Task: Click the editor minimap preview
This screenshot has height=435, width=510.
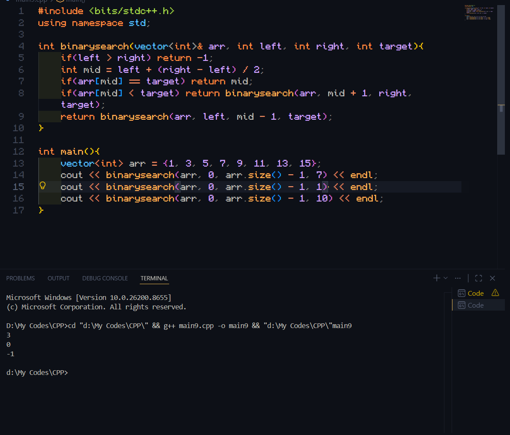Action: [478, 12]
